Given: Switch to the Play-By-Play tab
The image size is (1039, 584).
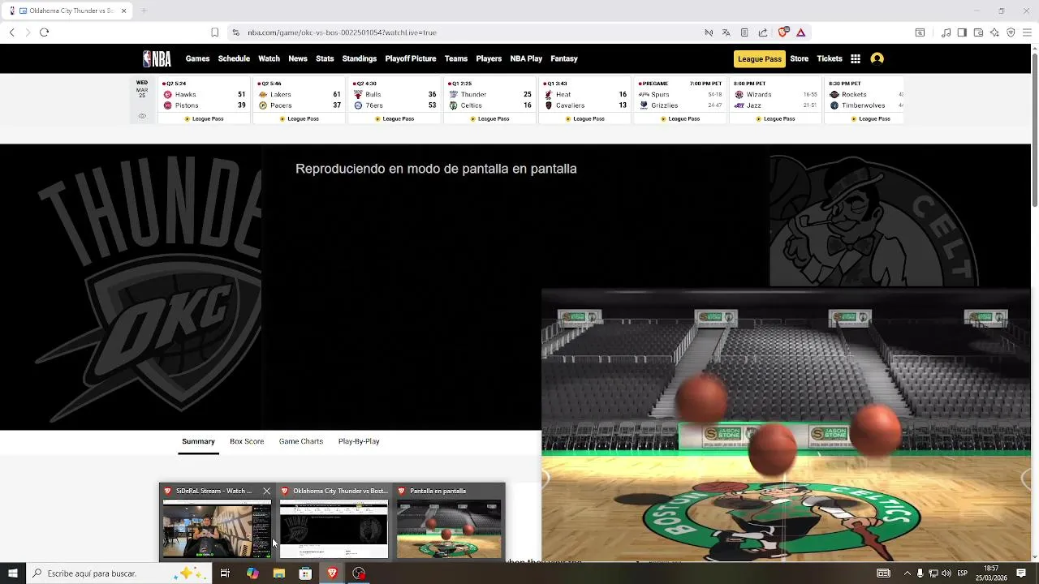Looking at the screenshot, I should click(359, 441).
